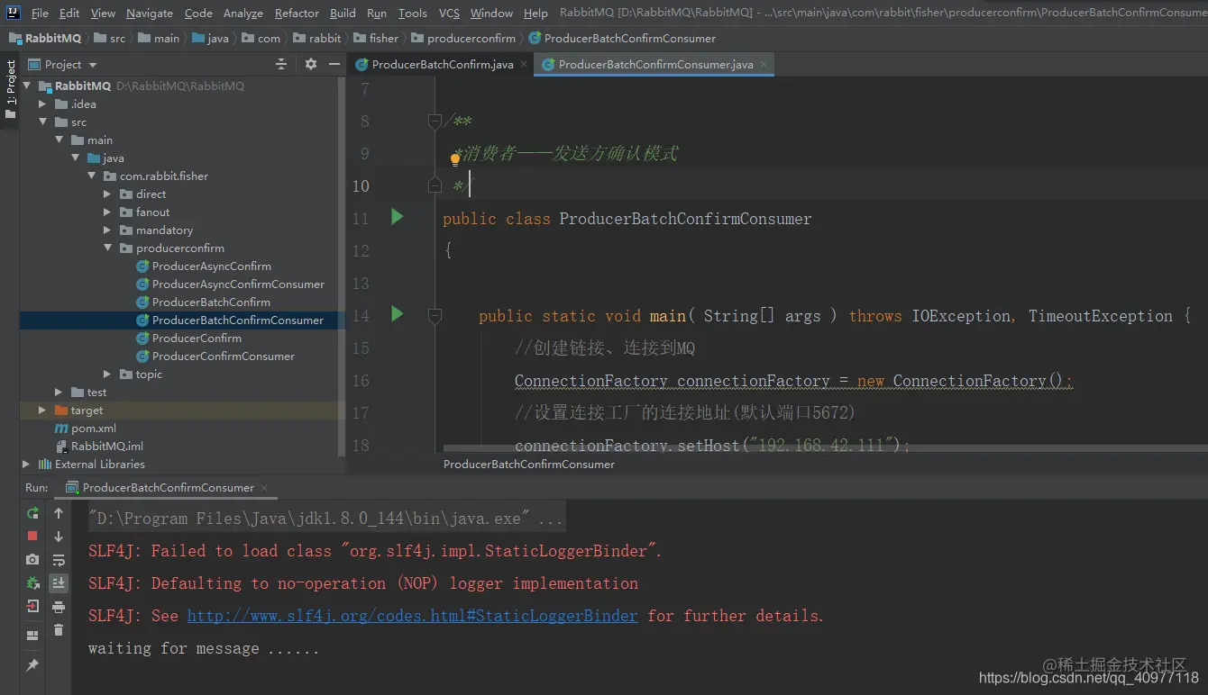The image size is (1208, 695).
Task: Open Project panel settings gear
Action: point(311,65)
